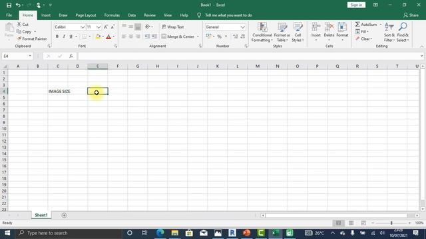Viewport: 426px width, 239px height.
Task: Toggle Italic formatting
Action: coord(64,37)
